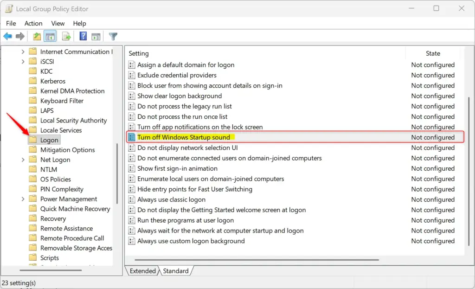Click the Back arrow toolbar icon
The width and height of the screenshot is (475, 289).
pyautogui.click(x=7, y=37)
